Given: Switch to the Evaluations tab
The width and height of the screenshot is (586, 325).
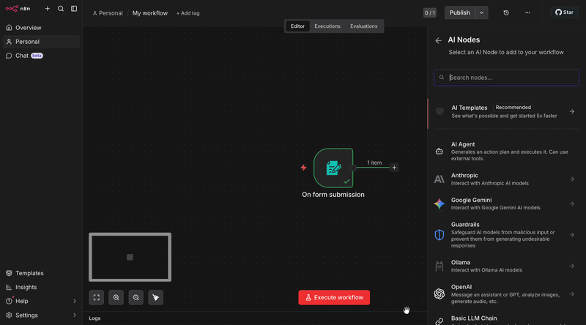Looking at the screenshot, I should coord(363,26).
